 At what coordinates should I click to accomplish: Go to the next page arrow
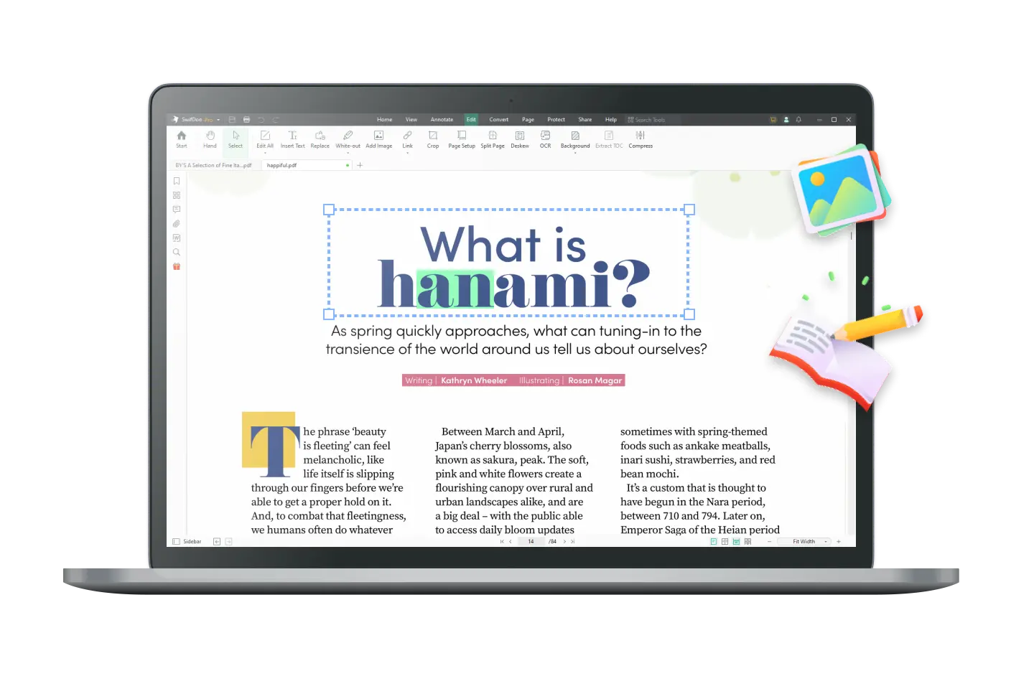coord(564,542)
